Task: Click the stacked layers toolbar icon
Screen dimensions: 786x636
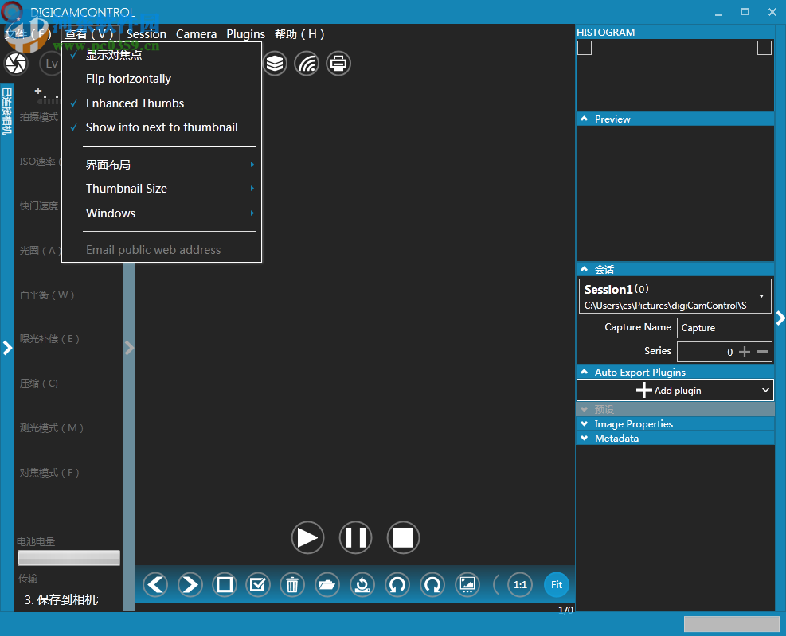Action: [275, 63]
